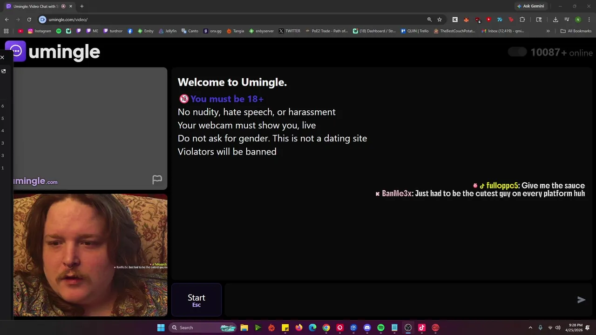
Task: Click the 'You must be 18+' text
Action: pos(227,99)
